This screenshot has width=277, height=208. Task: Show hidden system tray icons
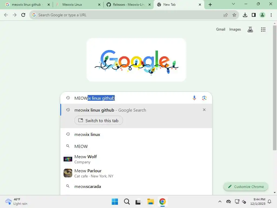220,201
